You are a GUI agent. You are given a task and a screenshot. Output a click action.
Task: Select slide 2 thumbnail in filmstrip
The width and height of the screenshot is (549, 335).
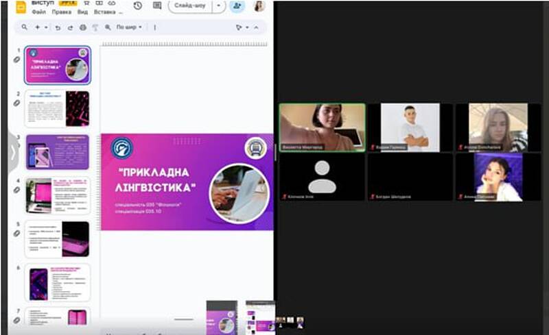click(x=58, y=109)
